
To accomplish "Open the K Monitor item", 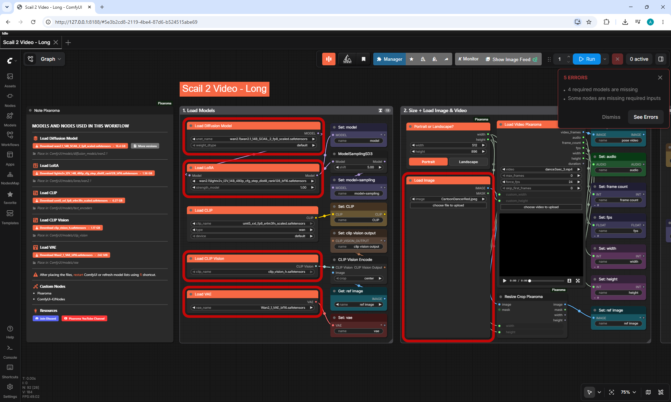I will click(x=469, y=59).
